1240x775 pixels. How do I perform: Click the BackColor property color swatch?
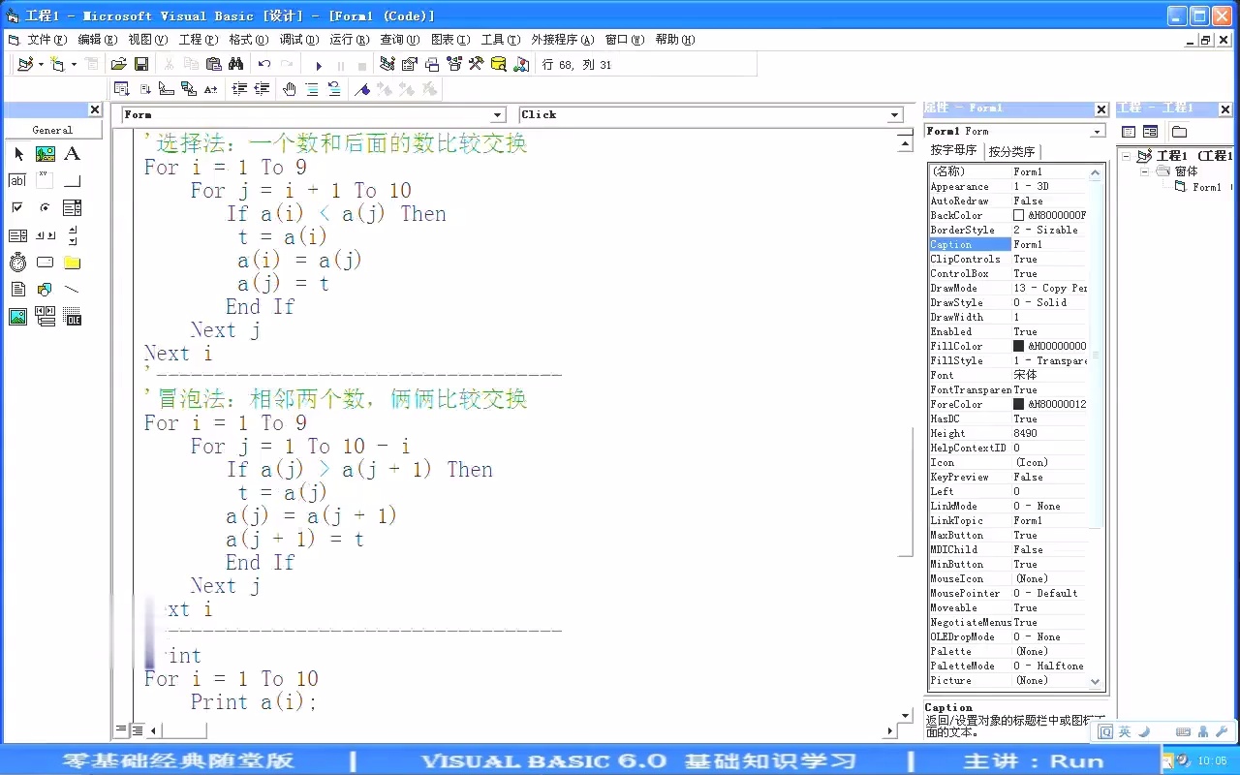click(1018, 215)
